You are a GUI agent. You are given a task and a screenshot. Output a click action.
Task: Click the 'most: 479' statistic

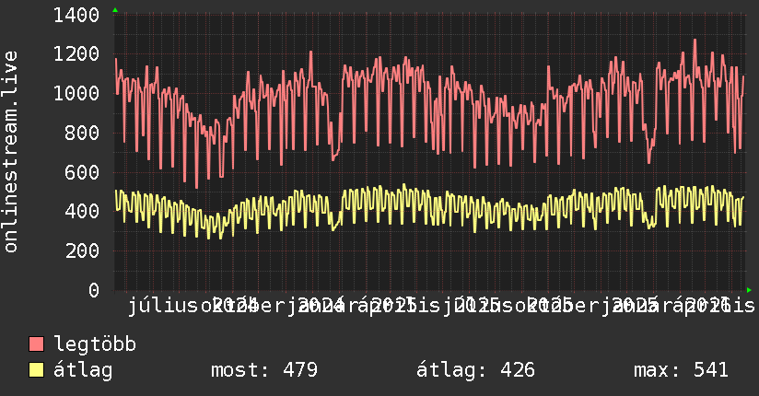[264, 370]
